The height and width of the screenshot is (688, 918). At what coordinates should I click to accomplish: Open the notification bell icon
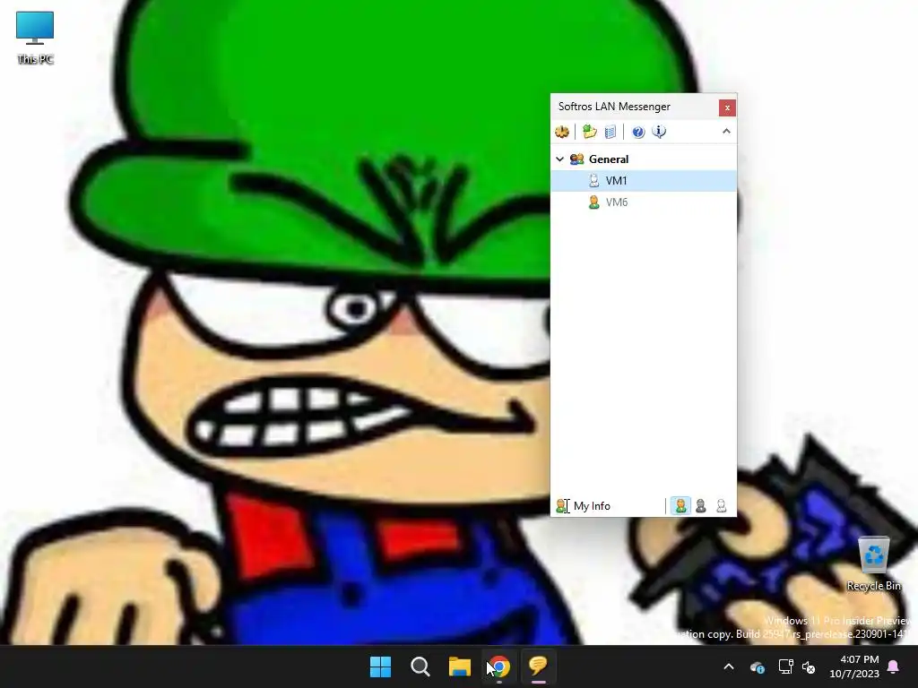pyautogui.click(x=894, y=666)
